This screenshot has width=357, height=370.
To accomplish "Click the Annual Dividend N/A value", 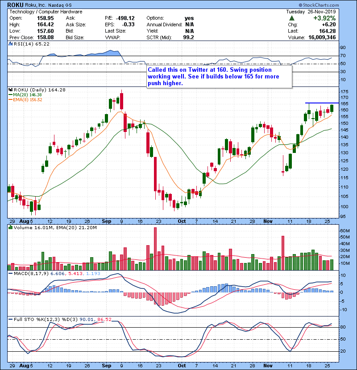I will coord(190,25).
